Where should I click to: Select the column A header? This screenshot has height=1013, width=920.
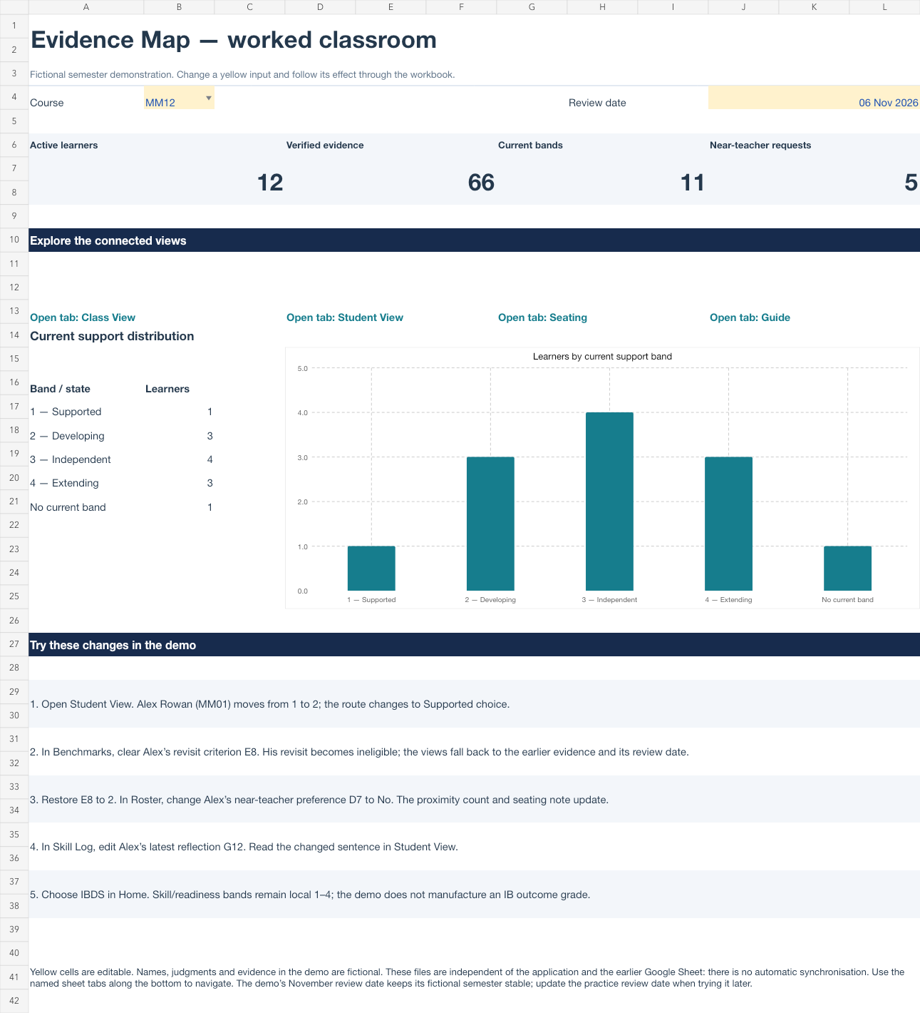[86, 7]
